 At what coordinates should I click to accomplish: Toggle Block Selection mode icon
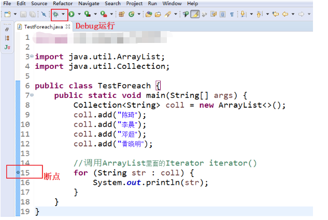223,14
